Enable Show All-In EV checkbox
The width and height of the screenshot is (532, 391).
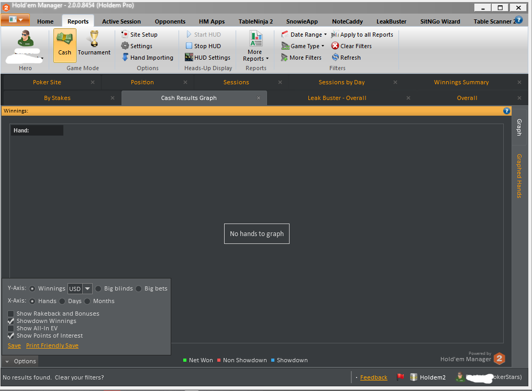coord(11,328)
